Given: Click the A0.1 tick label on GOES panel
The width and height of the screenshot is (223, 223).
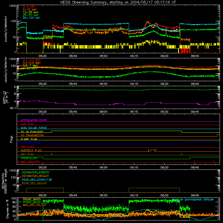Looking at the screenshot, I should point(13,108).
